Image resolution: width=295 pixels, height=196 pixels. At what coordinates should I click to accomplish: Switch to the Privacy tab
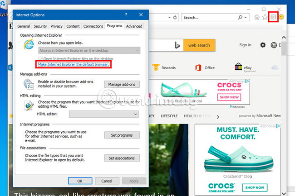(x=56, y=26)
